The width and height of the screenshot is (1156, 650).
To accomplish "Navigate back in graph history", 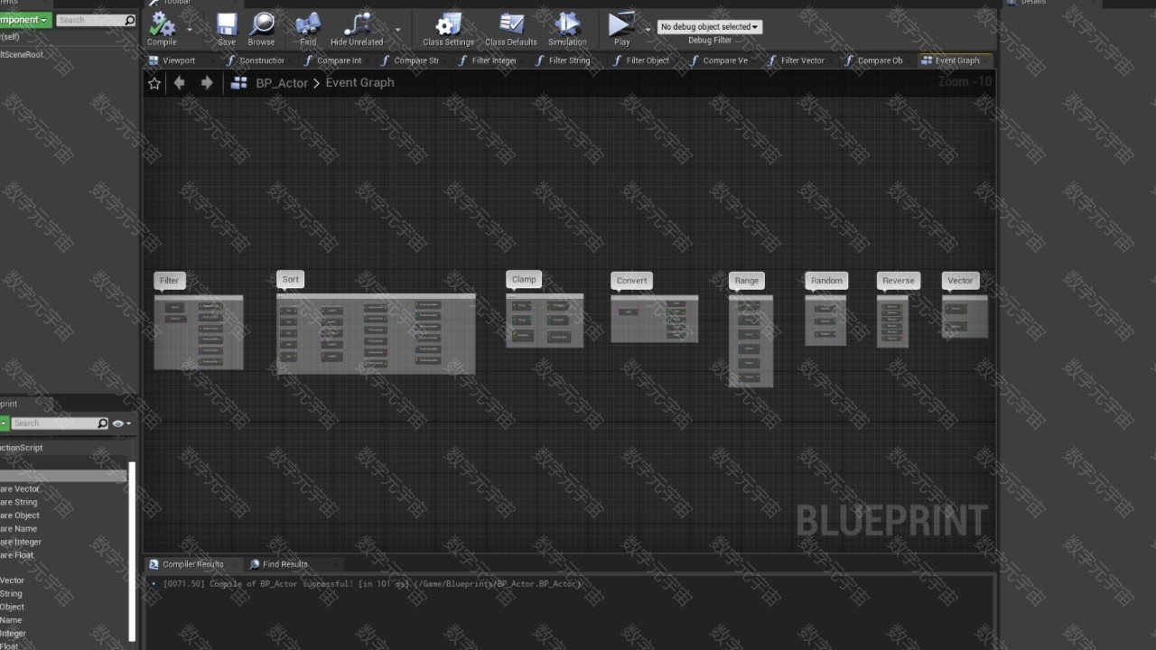I will 180,83.
